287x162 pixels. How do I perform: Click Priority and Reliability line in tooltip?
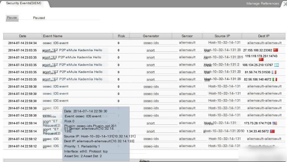click(82, 146)
